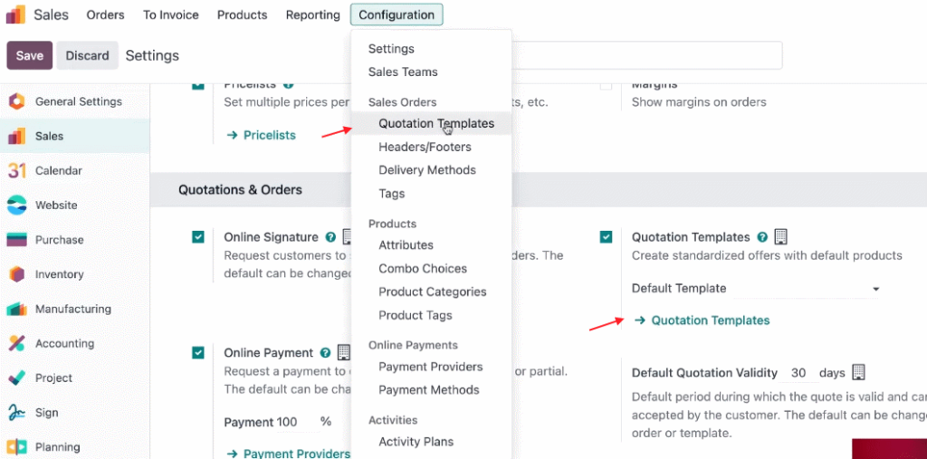This screenshot has width=927, height=459.
Task: Select Payment Providers menu entry
Action: pyautogui.click(x=430, y=367)
